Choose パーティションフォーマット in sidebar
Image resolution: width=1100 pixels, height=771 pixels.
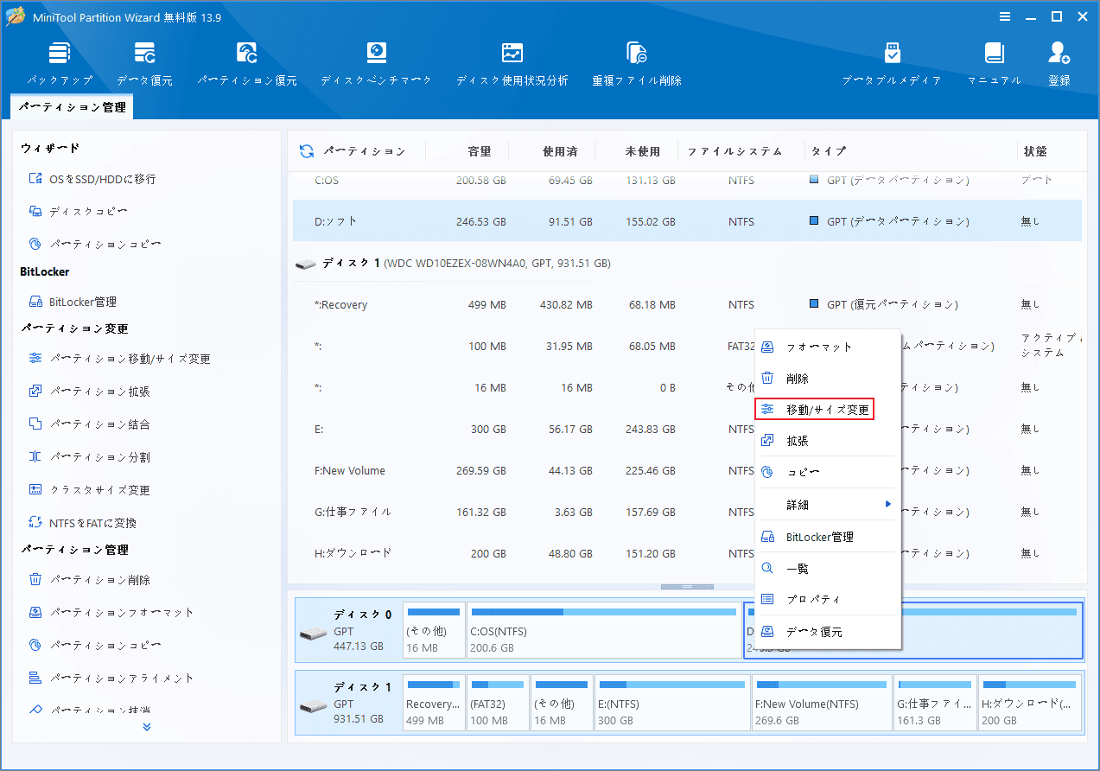pyautogui.click(x=111, y=613)
